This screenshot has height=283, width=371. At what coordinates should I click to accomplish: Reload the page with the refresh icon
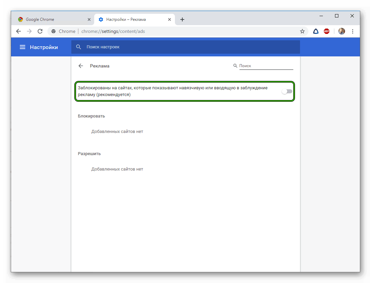click(x=40, y=31)
